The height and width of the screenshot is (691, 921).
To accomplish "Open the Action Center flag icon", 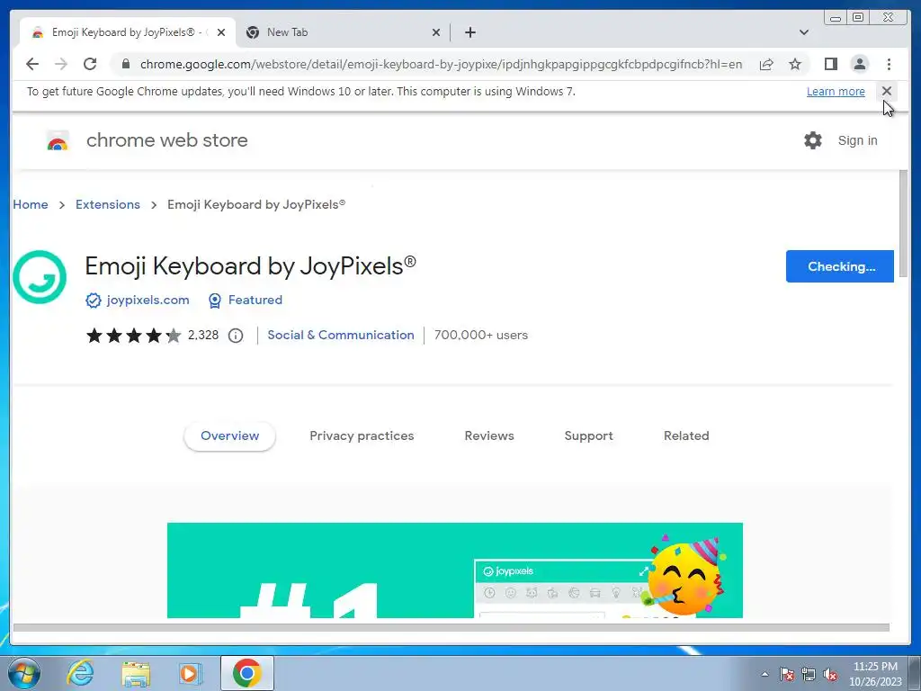I will point(787,674).
